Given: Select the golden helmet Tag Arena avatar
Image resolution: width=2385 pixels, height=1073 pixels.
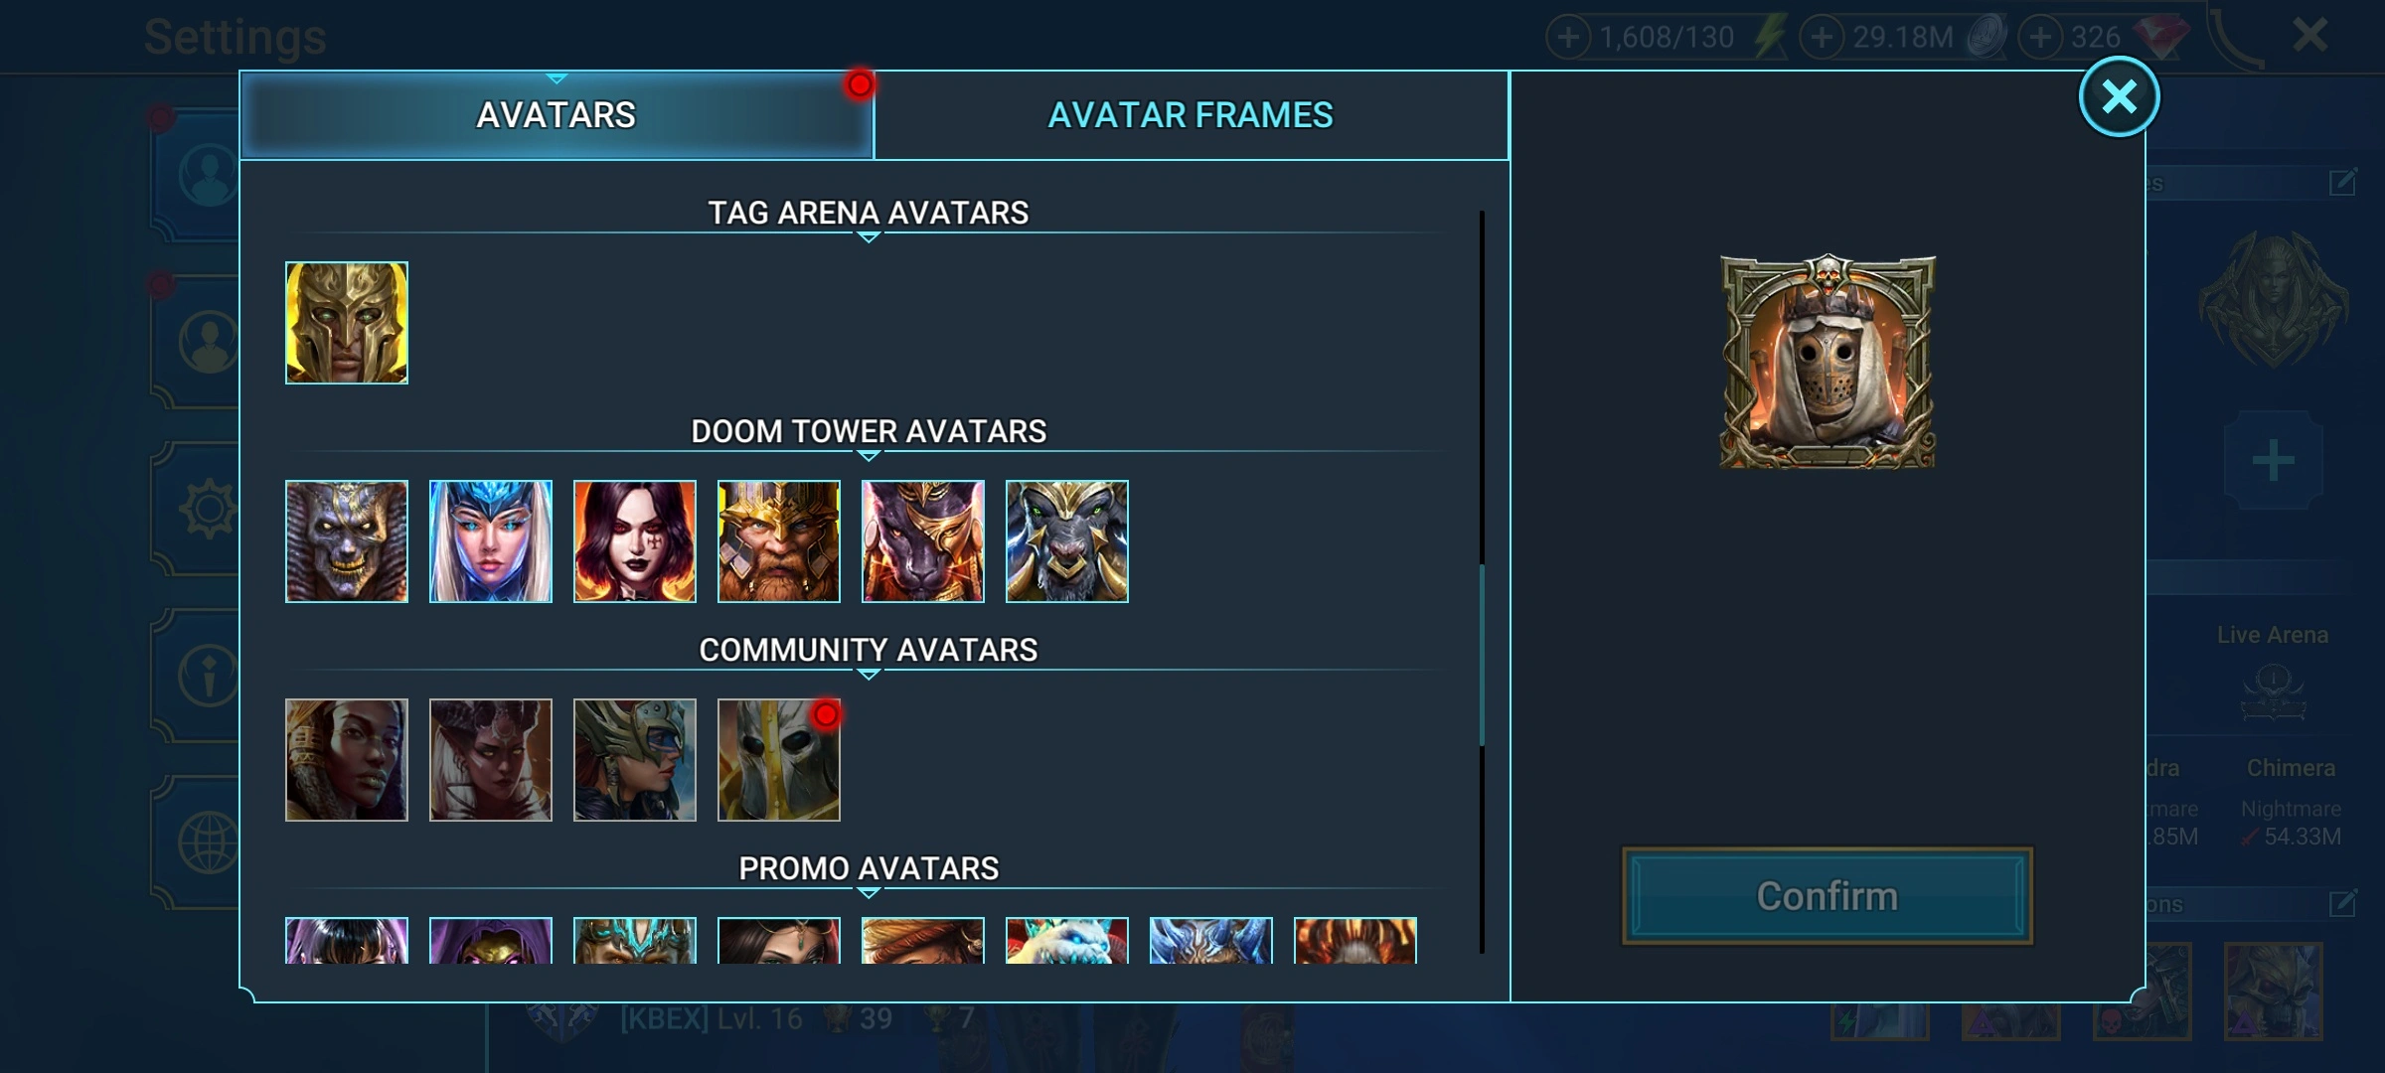Looking at the screenshot, I should (x=346, y=323).
